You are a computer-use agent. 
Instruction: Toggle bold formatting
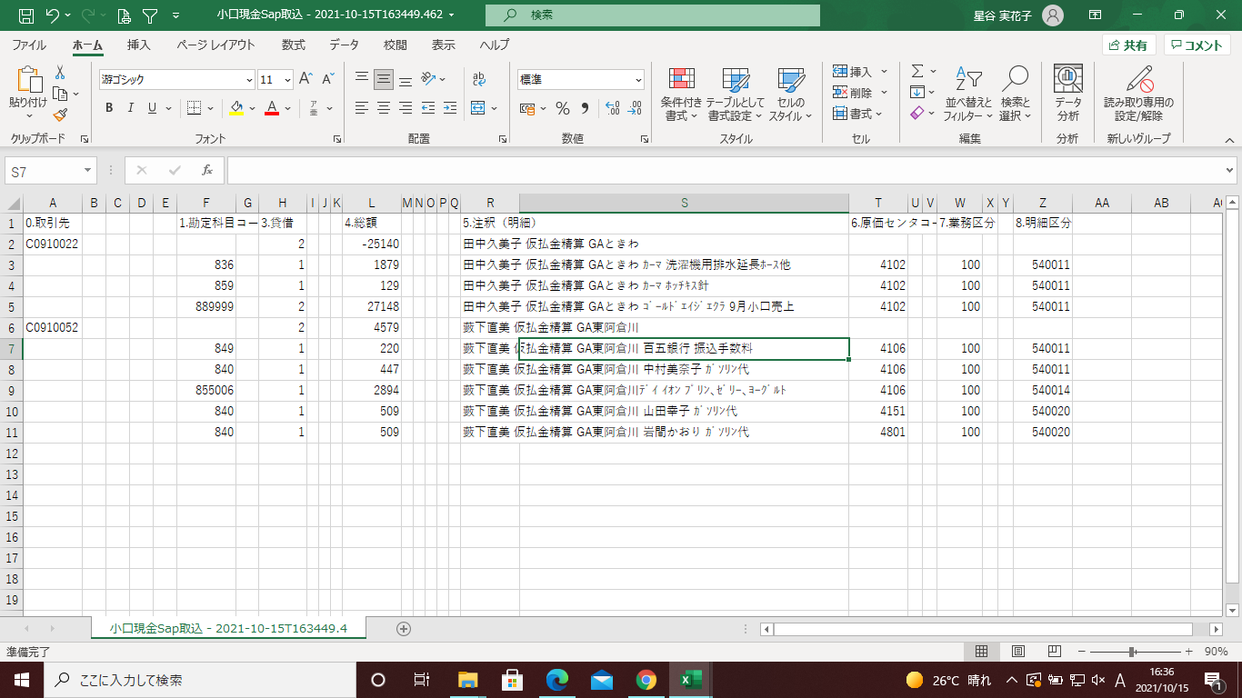pyautogui.click(x=109, y=108)
